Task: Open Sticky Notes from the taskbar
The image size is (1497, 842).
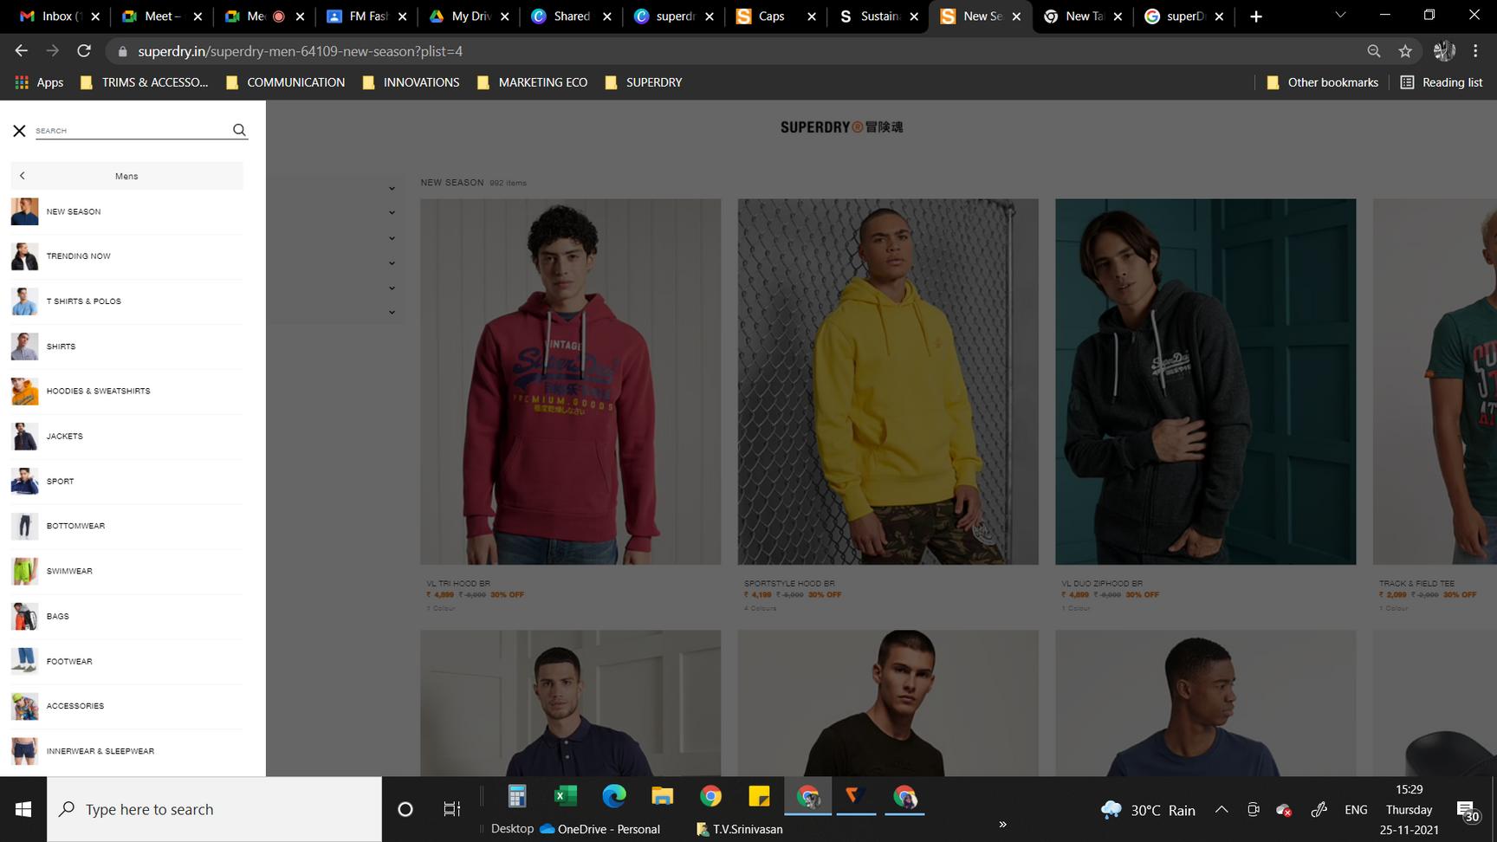Action: pyautogui.click(x=759, y=796)
